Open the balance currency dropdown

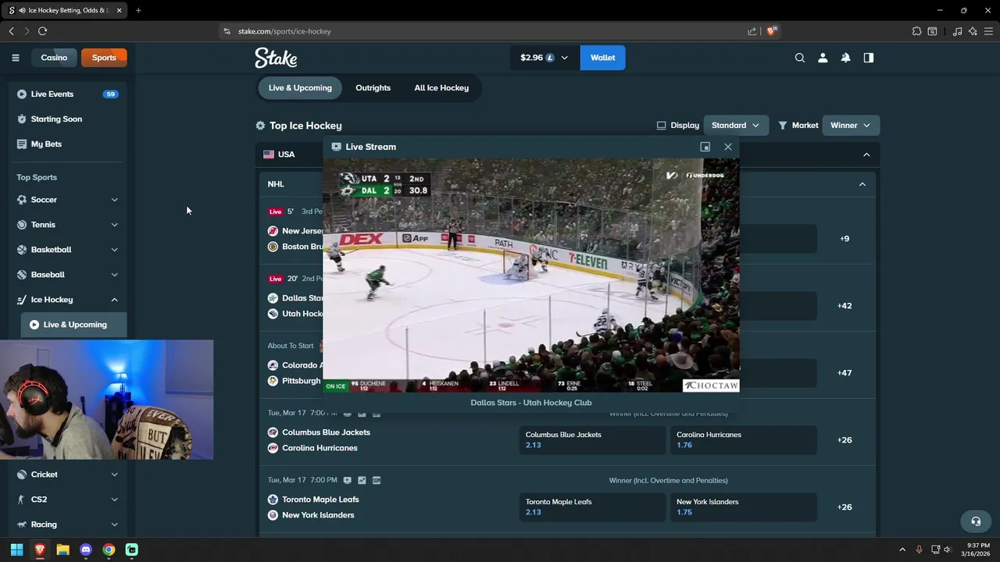click(x=545, y=58)
